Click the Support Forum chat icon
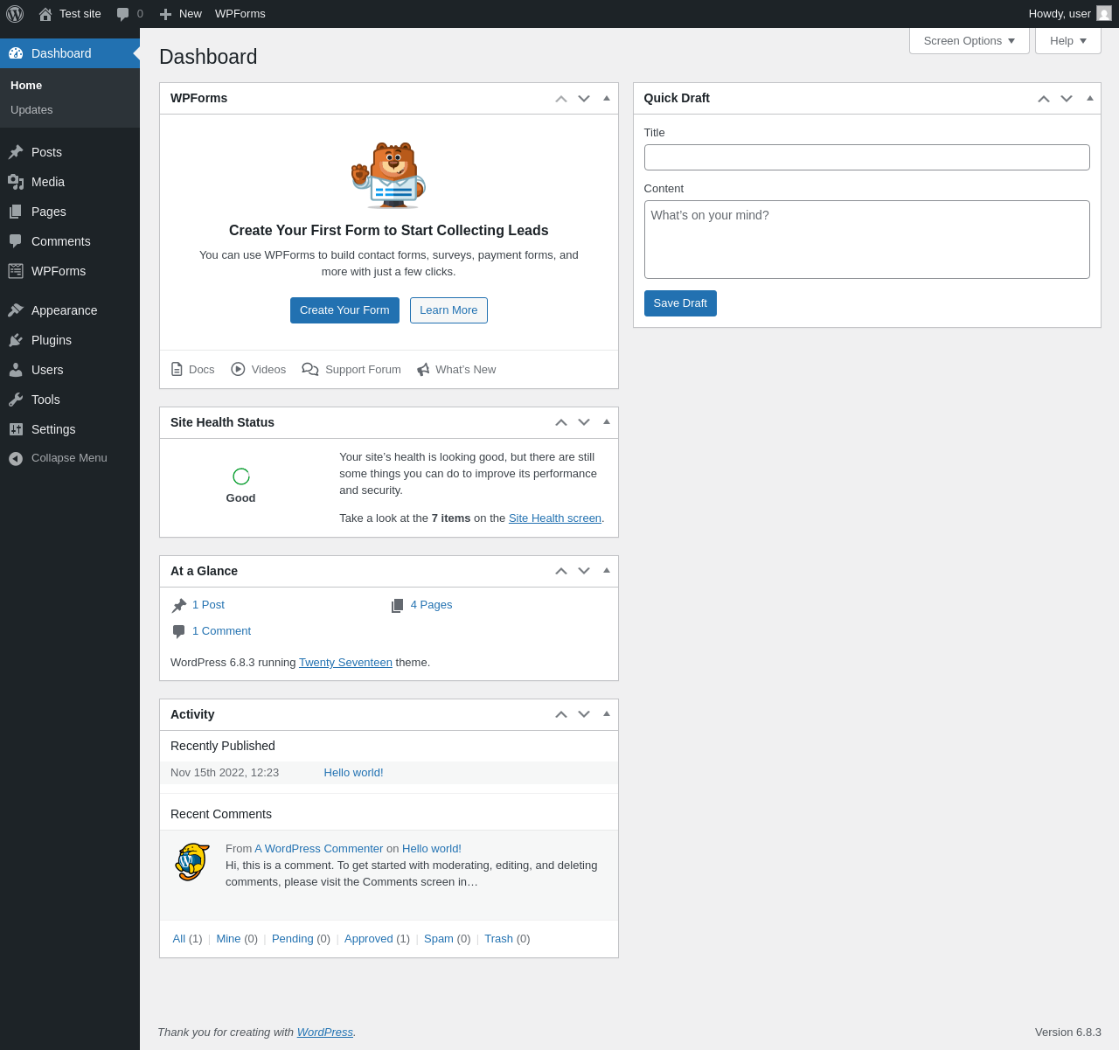This screenshot has width=1119, height=1050. (310, 369)
